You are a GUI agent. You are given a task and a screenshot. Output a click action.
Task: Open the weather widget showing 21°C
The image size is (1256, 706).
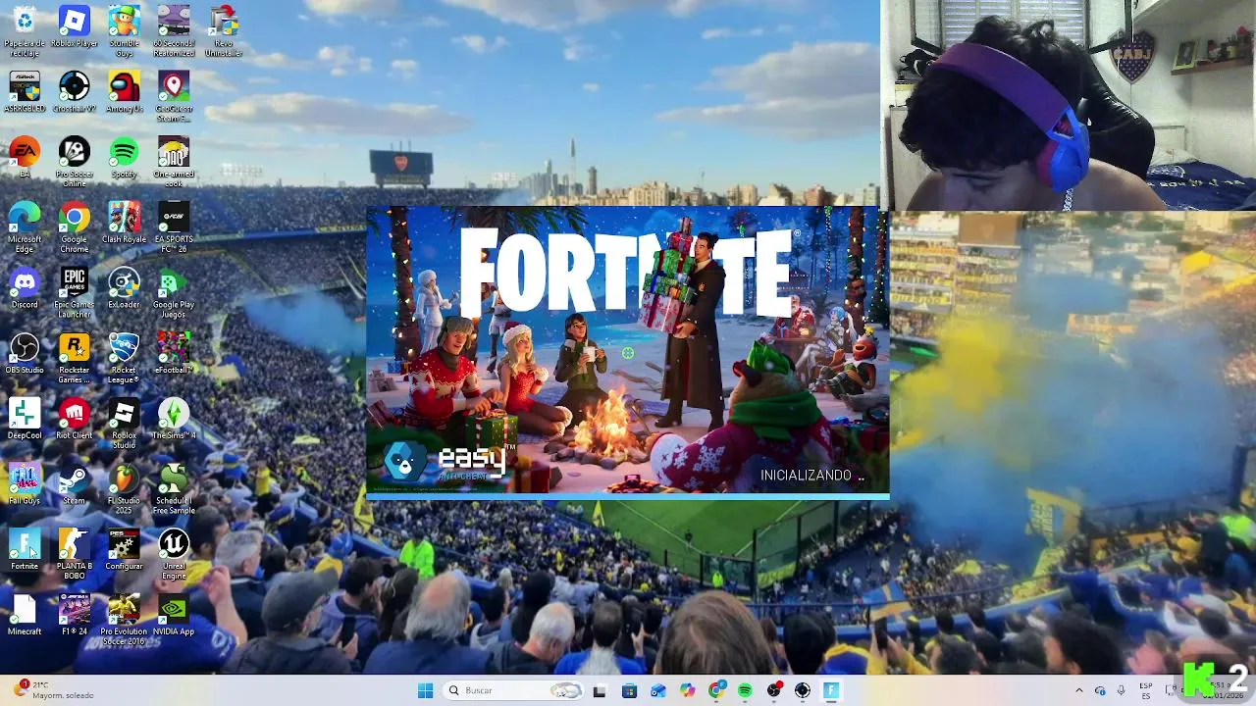point(54,690)
